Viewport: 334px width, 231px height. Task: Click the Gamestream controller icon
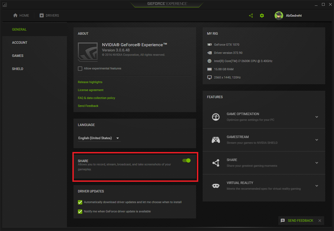click(x=216, y=140)
